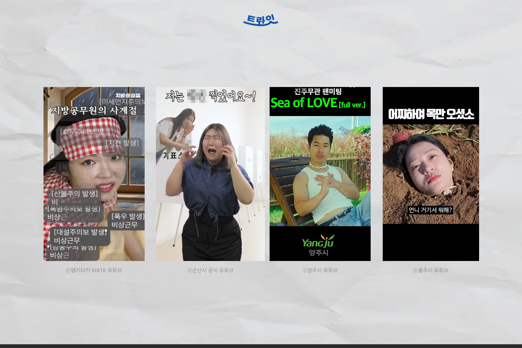The height and width of the screenshot is (348, 522).
Task: Click the 진주무관 팬미팅 heading
Action: (318, 92)
